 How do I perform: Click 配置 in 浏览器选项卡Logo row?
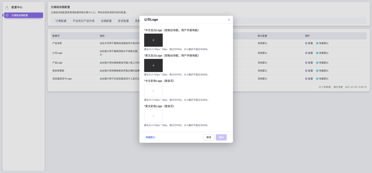coord(310,79)
